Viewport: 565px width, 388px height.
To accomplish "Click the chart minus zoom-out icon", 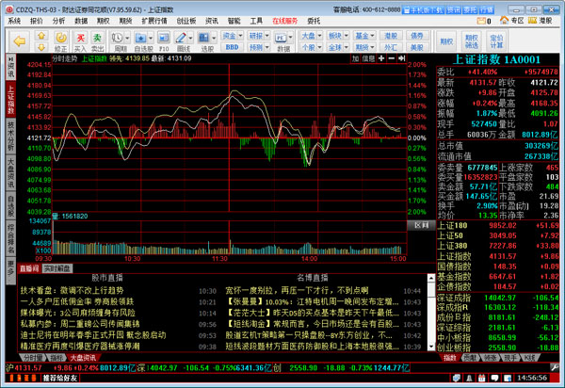I will pyautogui.click(x=392, y=58).
